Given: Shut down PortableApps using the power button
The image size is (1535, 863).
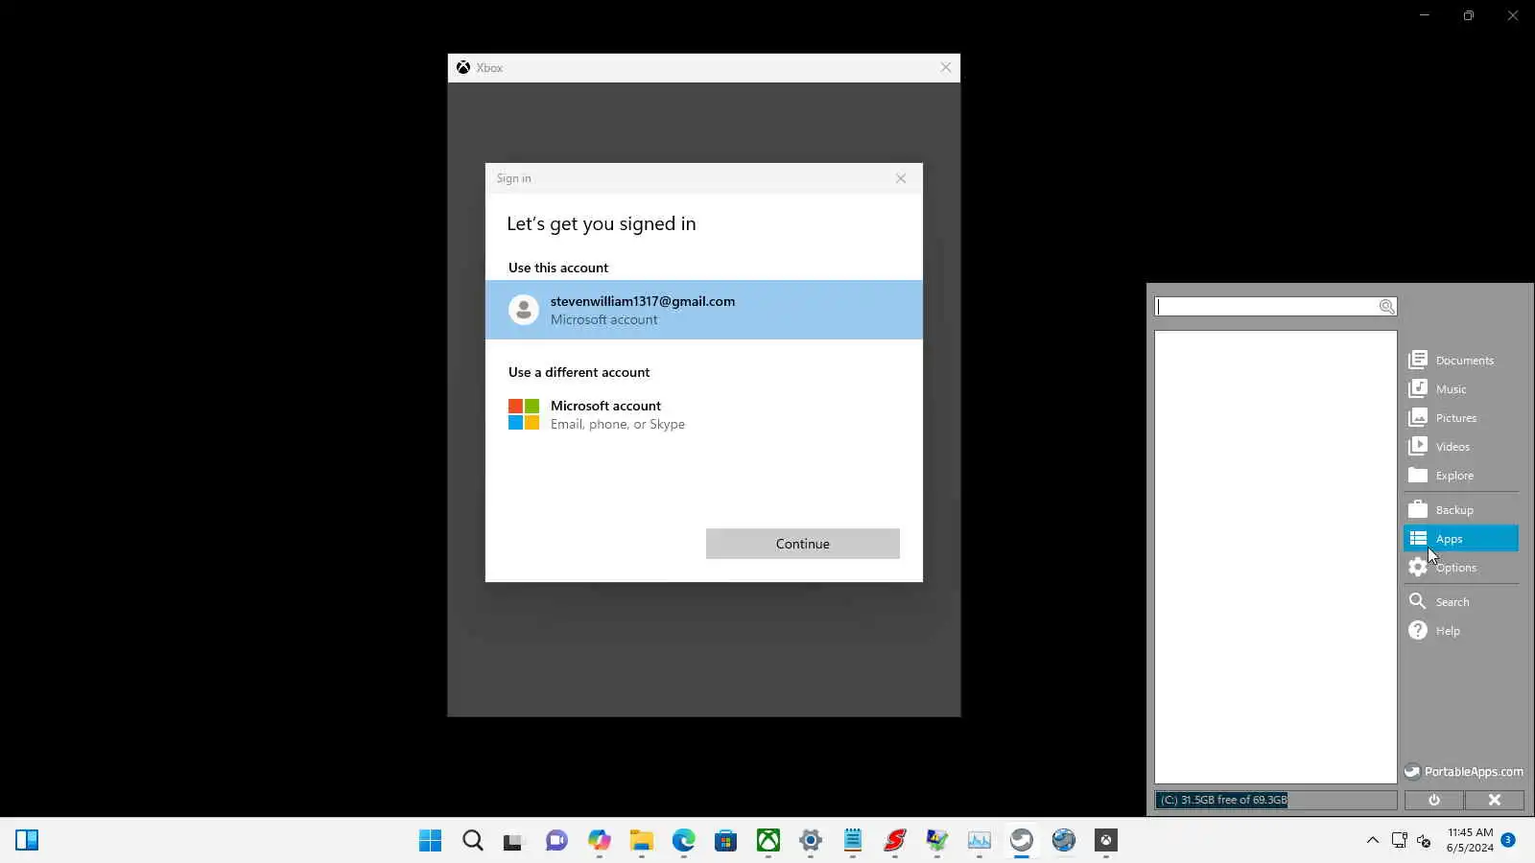Looking at the screenshot, I should click(1434, 800).
